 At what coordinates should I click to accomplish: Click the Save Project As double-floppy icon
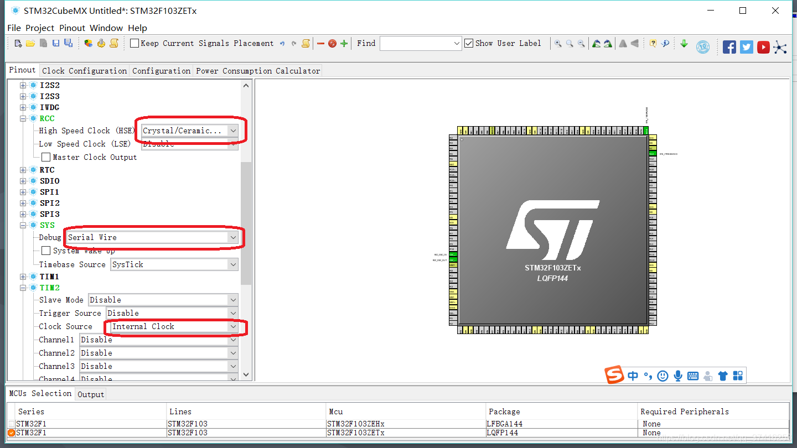[x=68, y=43]
